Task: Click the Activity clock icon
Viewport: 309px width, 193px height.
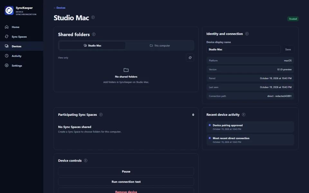Action: pyautogui.click(x=7, y=56)
